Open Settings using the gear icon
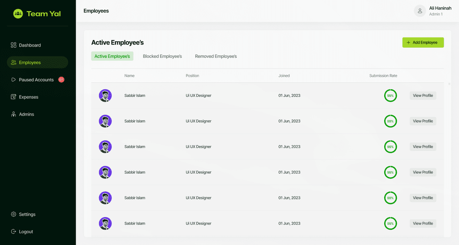The image size is (459, 245). coord(13,214)
